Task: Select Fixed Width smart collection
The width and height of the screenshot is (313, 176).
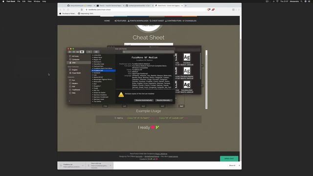Action: pos(76,73)
